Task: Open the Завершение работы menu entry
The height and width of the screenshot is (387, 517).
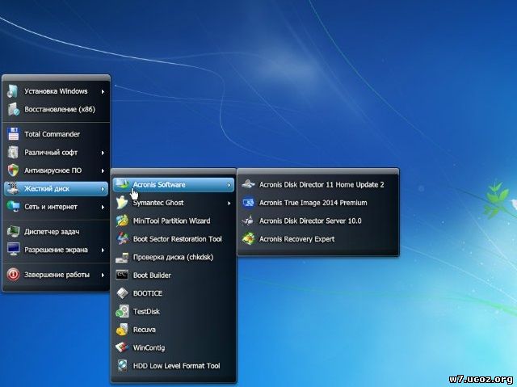Action: point(56,275)
